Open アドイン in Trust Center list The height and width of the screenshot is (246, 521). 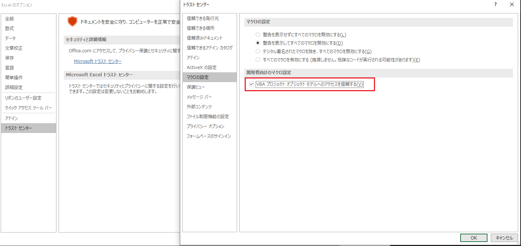pos(209,57)
